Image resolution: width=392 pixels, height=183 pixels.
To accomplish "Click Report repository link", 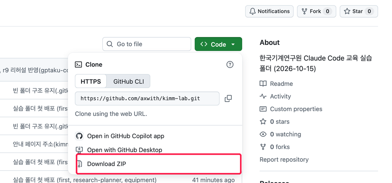I will tap(284, 159).
